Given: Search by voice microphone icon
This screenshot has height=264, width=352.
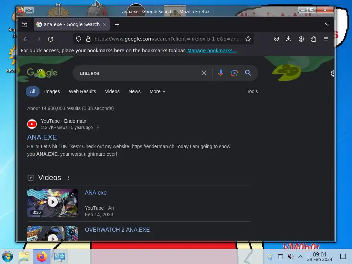Looking at the screenshot, I should [221, 73].
